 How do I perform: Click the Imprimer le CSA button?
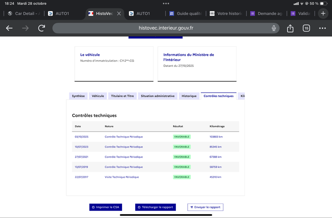click(x=105, y=207)
